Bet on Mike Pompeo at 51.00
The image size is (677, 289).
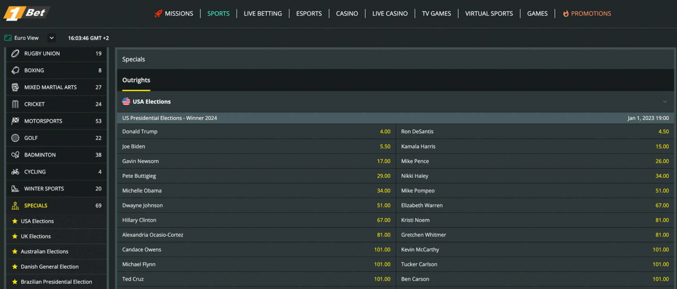click(x=535, y=191)
